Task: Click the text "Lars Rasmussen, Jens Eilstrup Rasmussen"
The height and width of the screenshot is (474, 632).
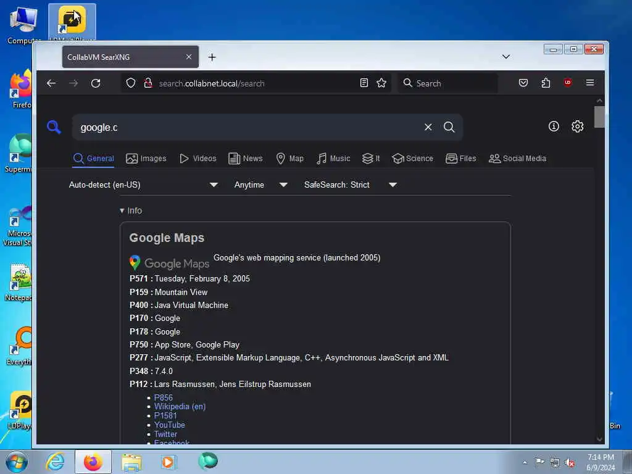Action: click(232, 384)
